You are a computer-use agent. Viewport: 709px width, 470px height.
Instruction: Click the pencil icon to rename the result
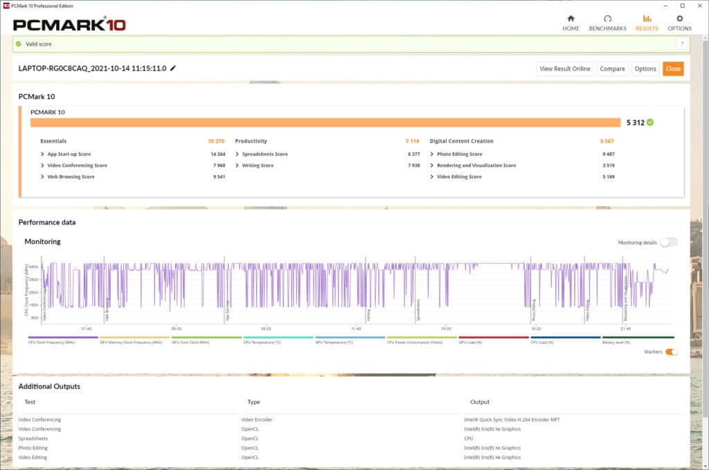[172, 69]
